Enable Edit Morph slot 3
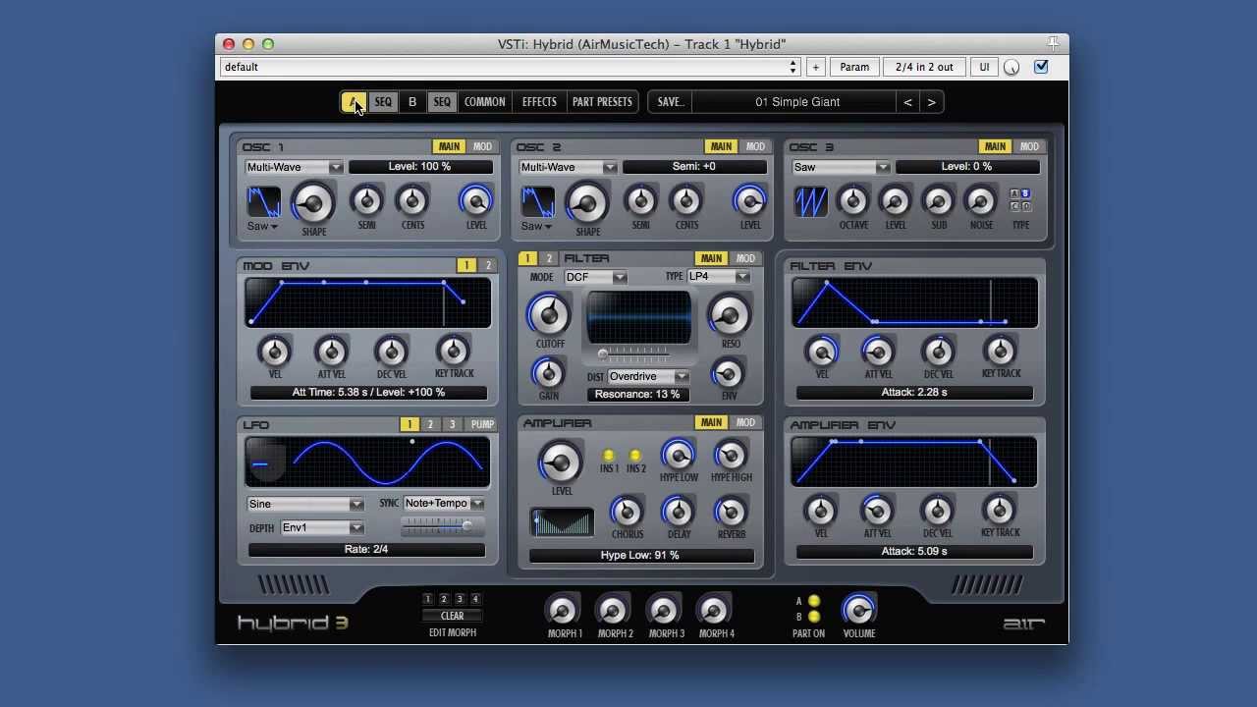Image resolution: width=1257 pixels, height=707 pixels. pyautogui.click(x=460, y=599)
